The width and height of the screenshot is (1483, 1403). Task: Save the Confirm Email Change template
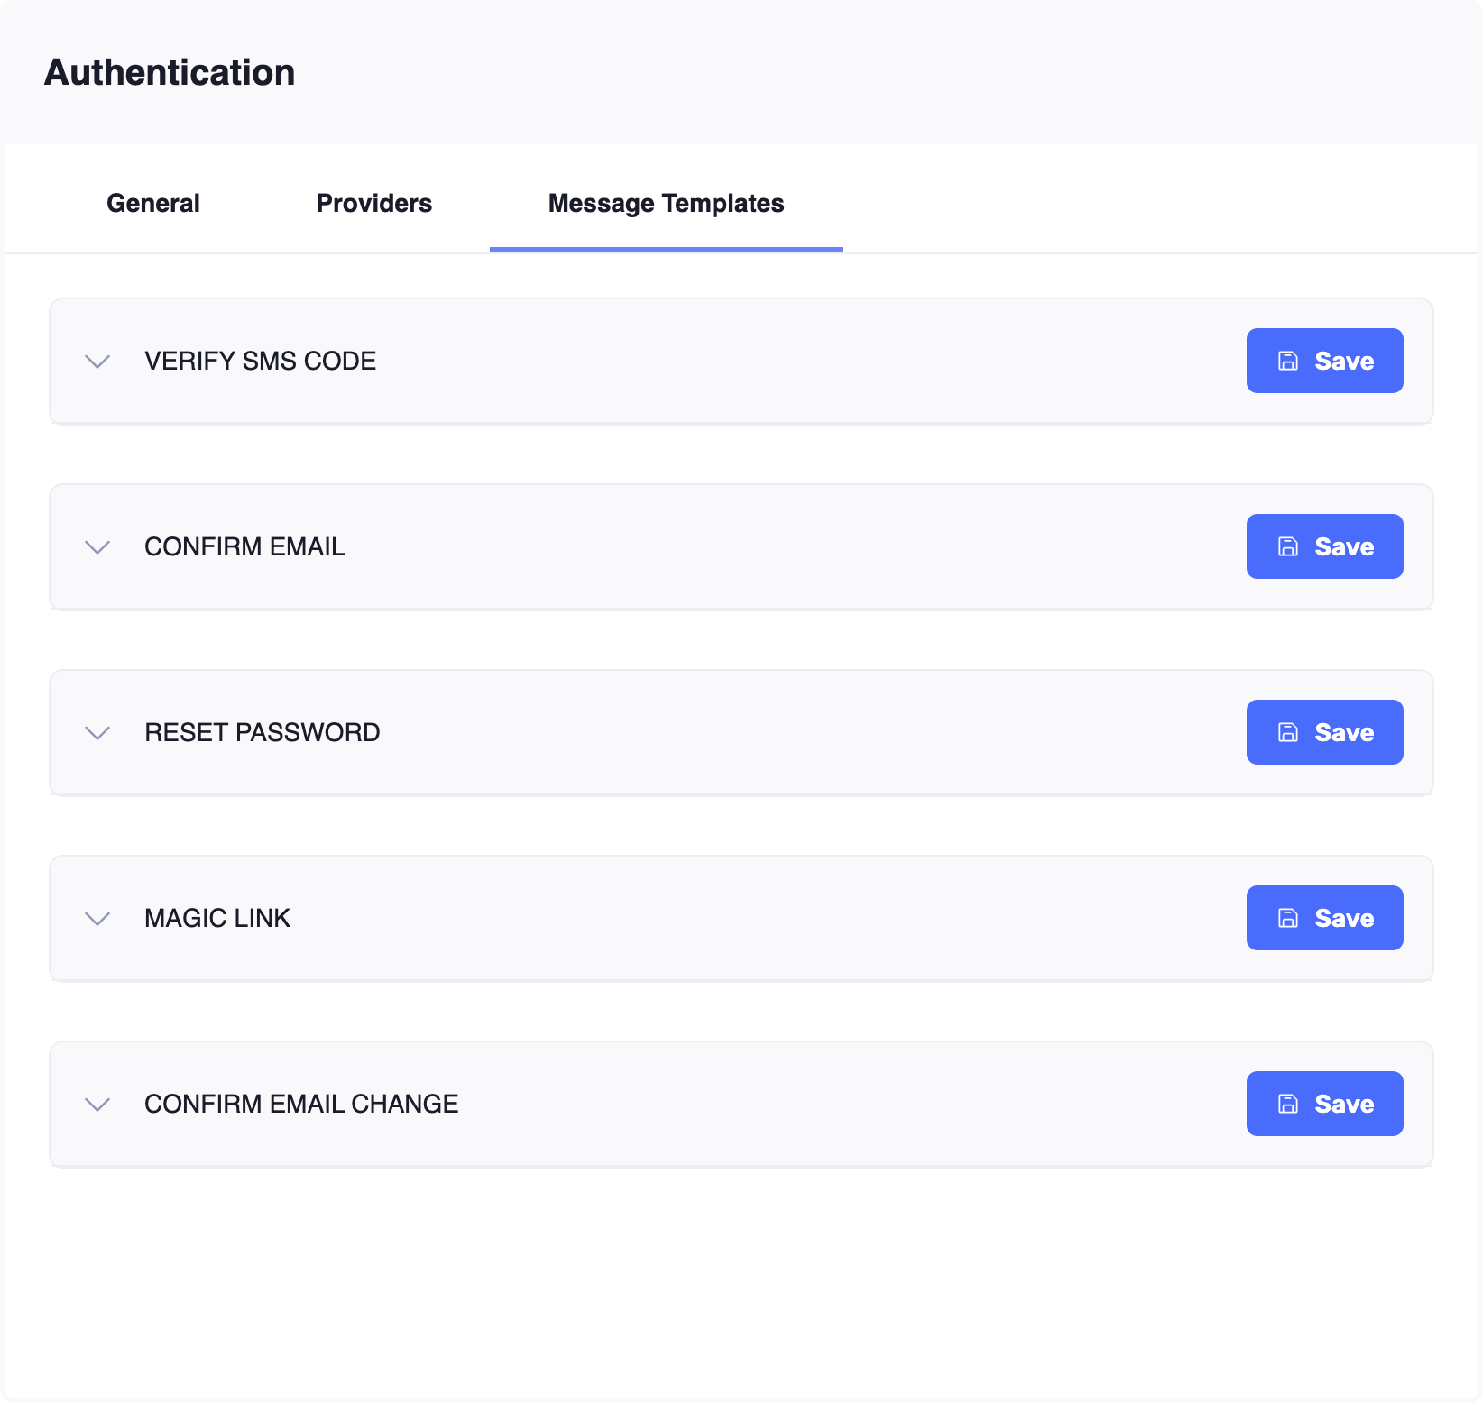[x=1324, y=1104]
